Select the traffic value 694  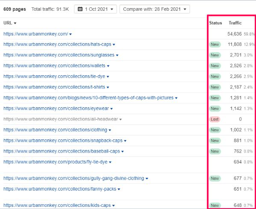pos(238,162)
